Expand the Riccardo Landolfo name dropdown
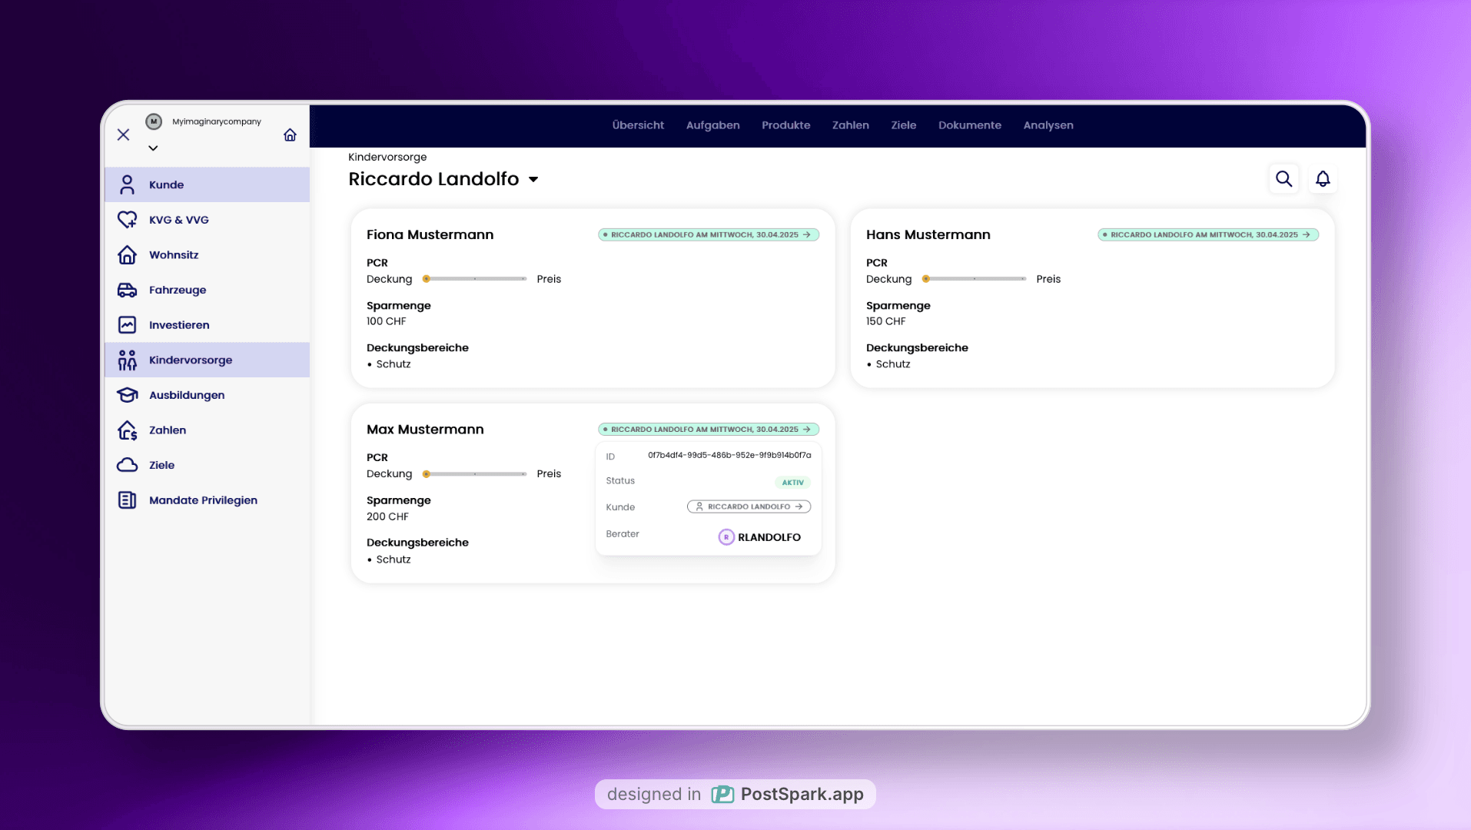Image resolution: width=1471 pixels, height=830 pixels. [x=534, y=179]
